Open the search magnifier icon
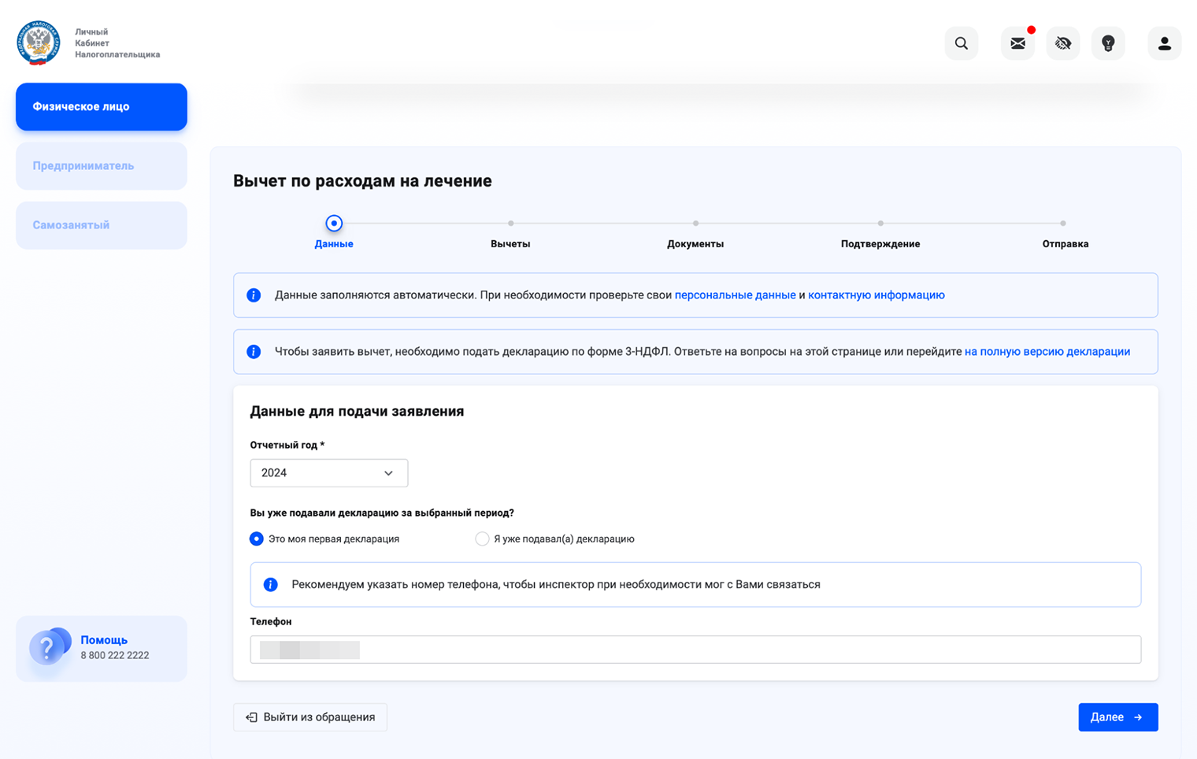 click(961, 43)
